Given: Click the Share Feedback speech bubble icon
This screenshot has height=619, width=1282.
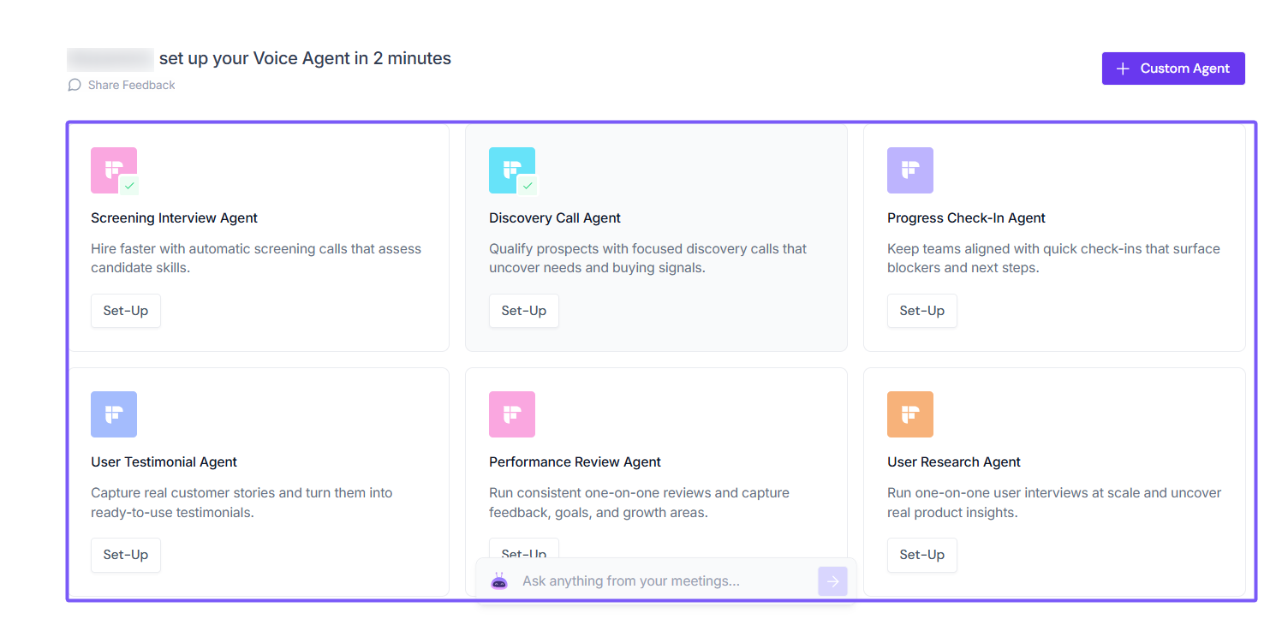Looking at the screenshot, I should click(75, 85).
